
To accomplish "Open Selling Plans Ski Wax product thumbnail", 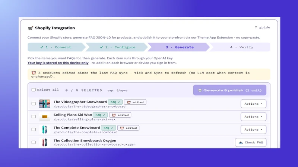I will coord(45,117).
